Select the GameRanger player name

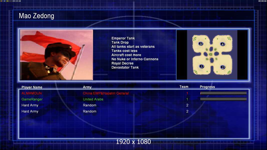32,99
